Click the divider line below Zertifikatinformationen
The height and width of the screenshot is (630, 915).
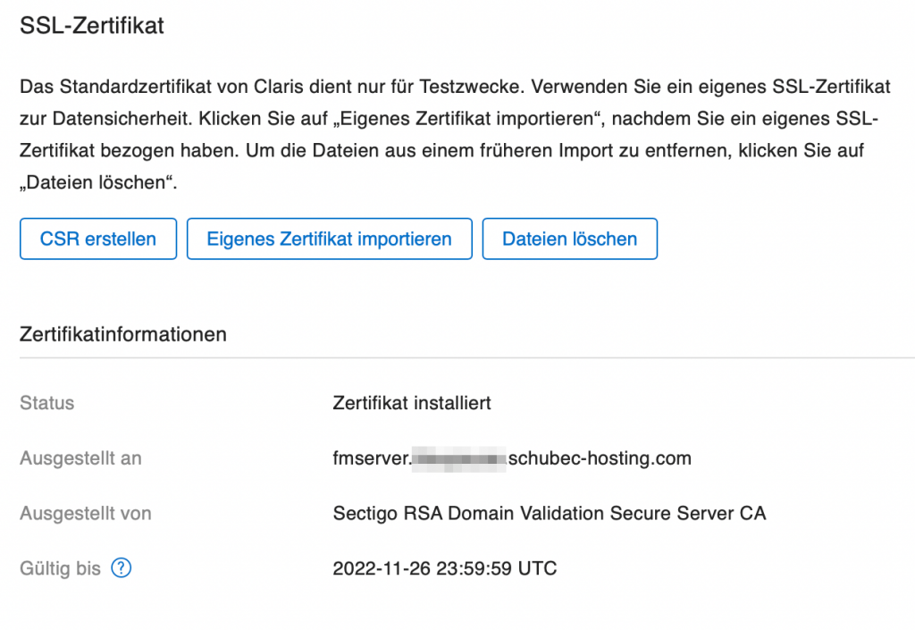coord(466,357)
